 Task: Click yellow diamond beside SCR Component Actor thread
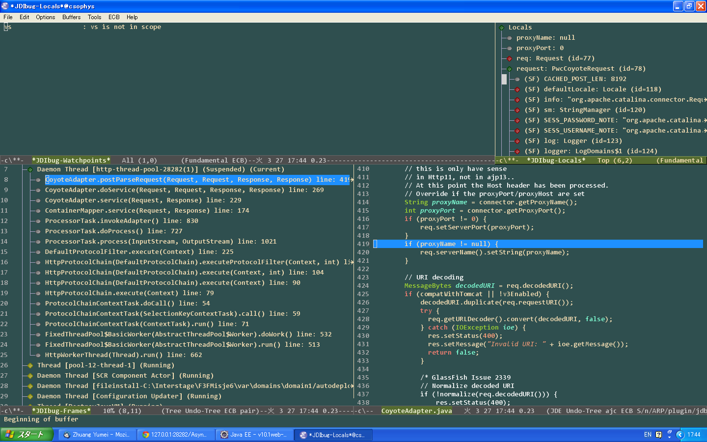coord(30,376)
